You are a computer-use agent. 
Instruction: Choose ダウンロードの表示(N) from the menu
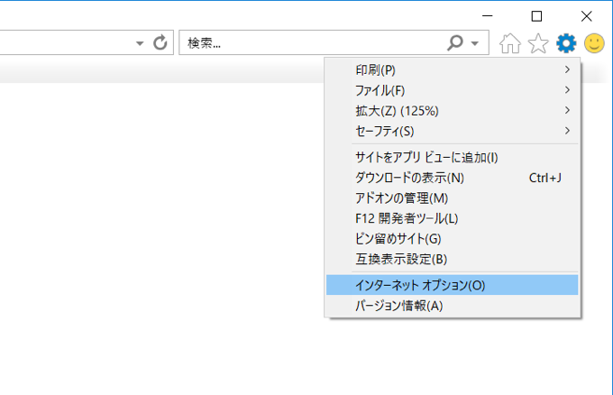tap(409, 178)
